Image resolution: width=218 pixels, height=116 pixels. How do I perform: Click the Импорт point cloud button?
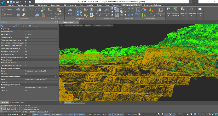pos(7,9)
